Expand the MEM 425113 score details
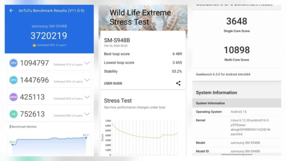The image size is (286, 161). [x=87, y=97]
